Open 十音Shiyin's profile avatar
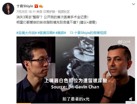Image resolution: width=137 pixels, height=104 pixels. click(x=8, y=9)
